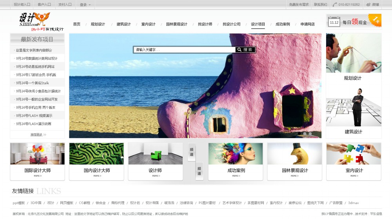Screen dimensions: 392x219
Task: Click the 装修论坛 friendly link
Action: (x=295, y=203)
